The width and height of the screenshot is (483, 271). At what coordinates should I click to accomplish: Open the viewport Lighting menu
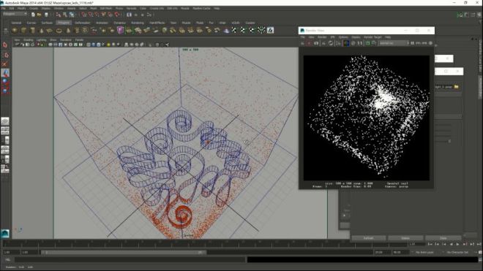tap(41, 40)
